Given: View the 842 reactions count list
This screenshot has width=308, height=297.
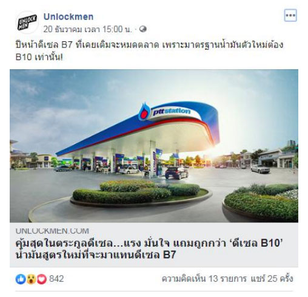Looking at the screenshot, I should [x=56, y=279].
